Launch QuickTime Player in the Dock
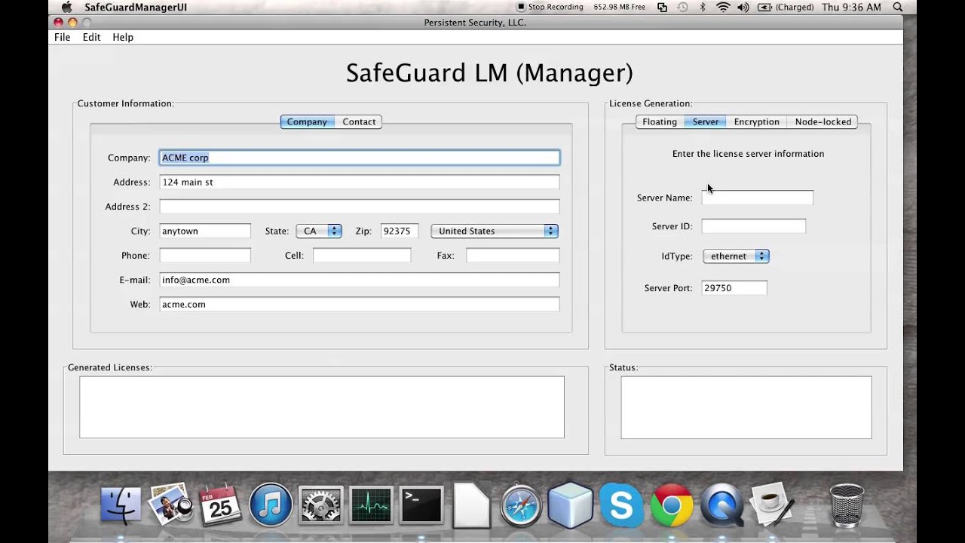The image size is (965, 543). coord(721,505)
